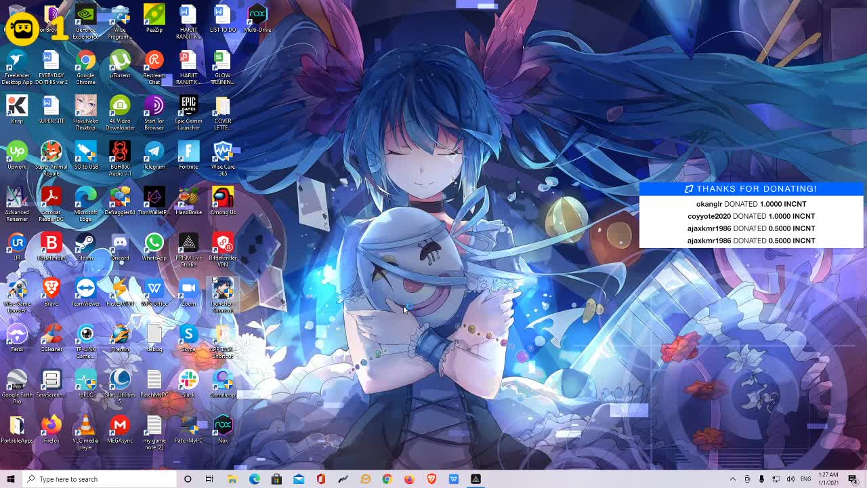Open the notification center icon
Screen dimensions: 867x488
click(x=853, y=479)
